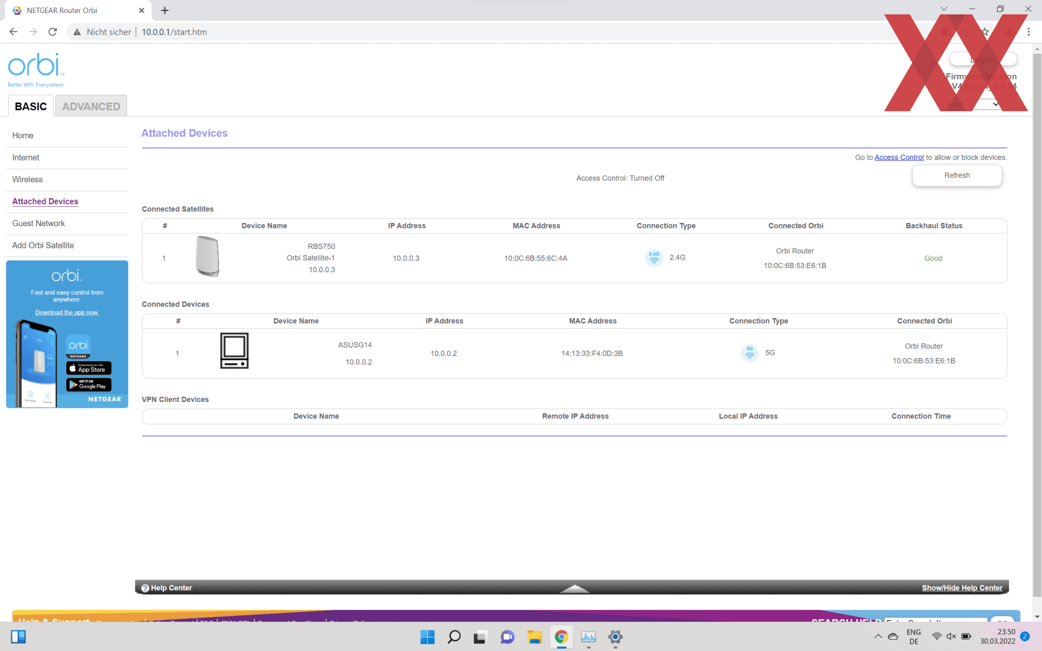Reload the router page

(x=53, y=32)
